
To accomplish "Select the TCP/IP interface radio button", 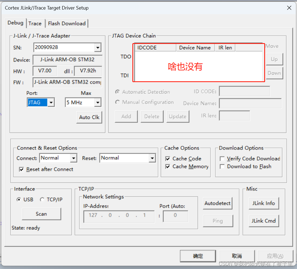I will click(x=43, y=199).
